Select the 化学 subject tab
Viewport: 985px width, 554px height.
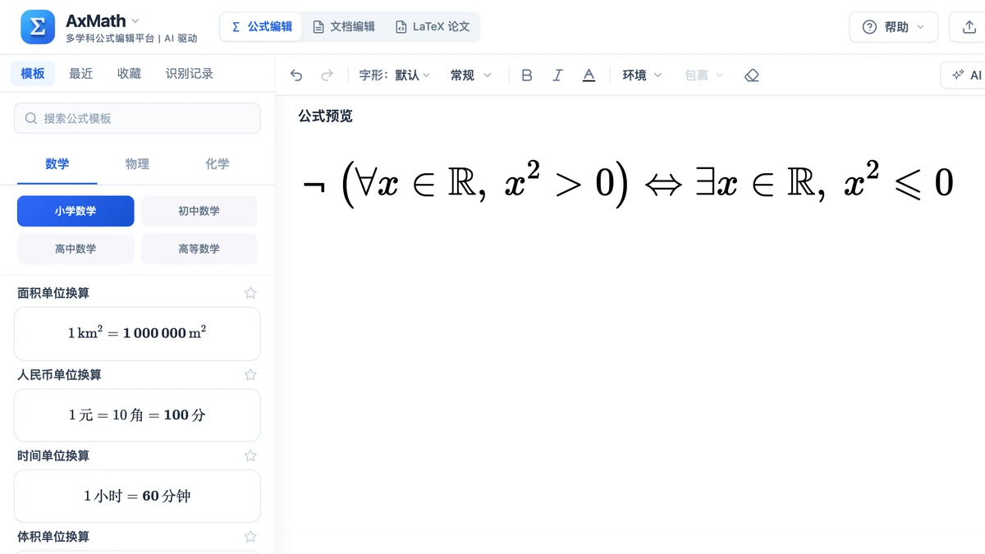(218, 164)
